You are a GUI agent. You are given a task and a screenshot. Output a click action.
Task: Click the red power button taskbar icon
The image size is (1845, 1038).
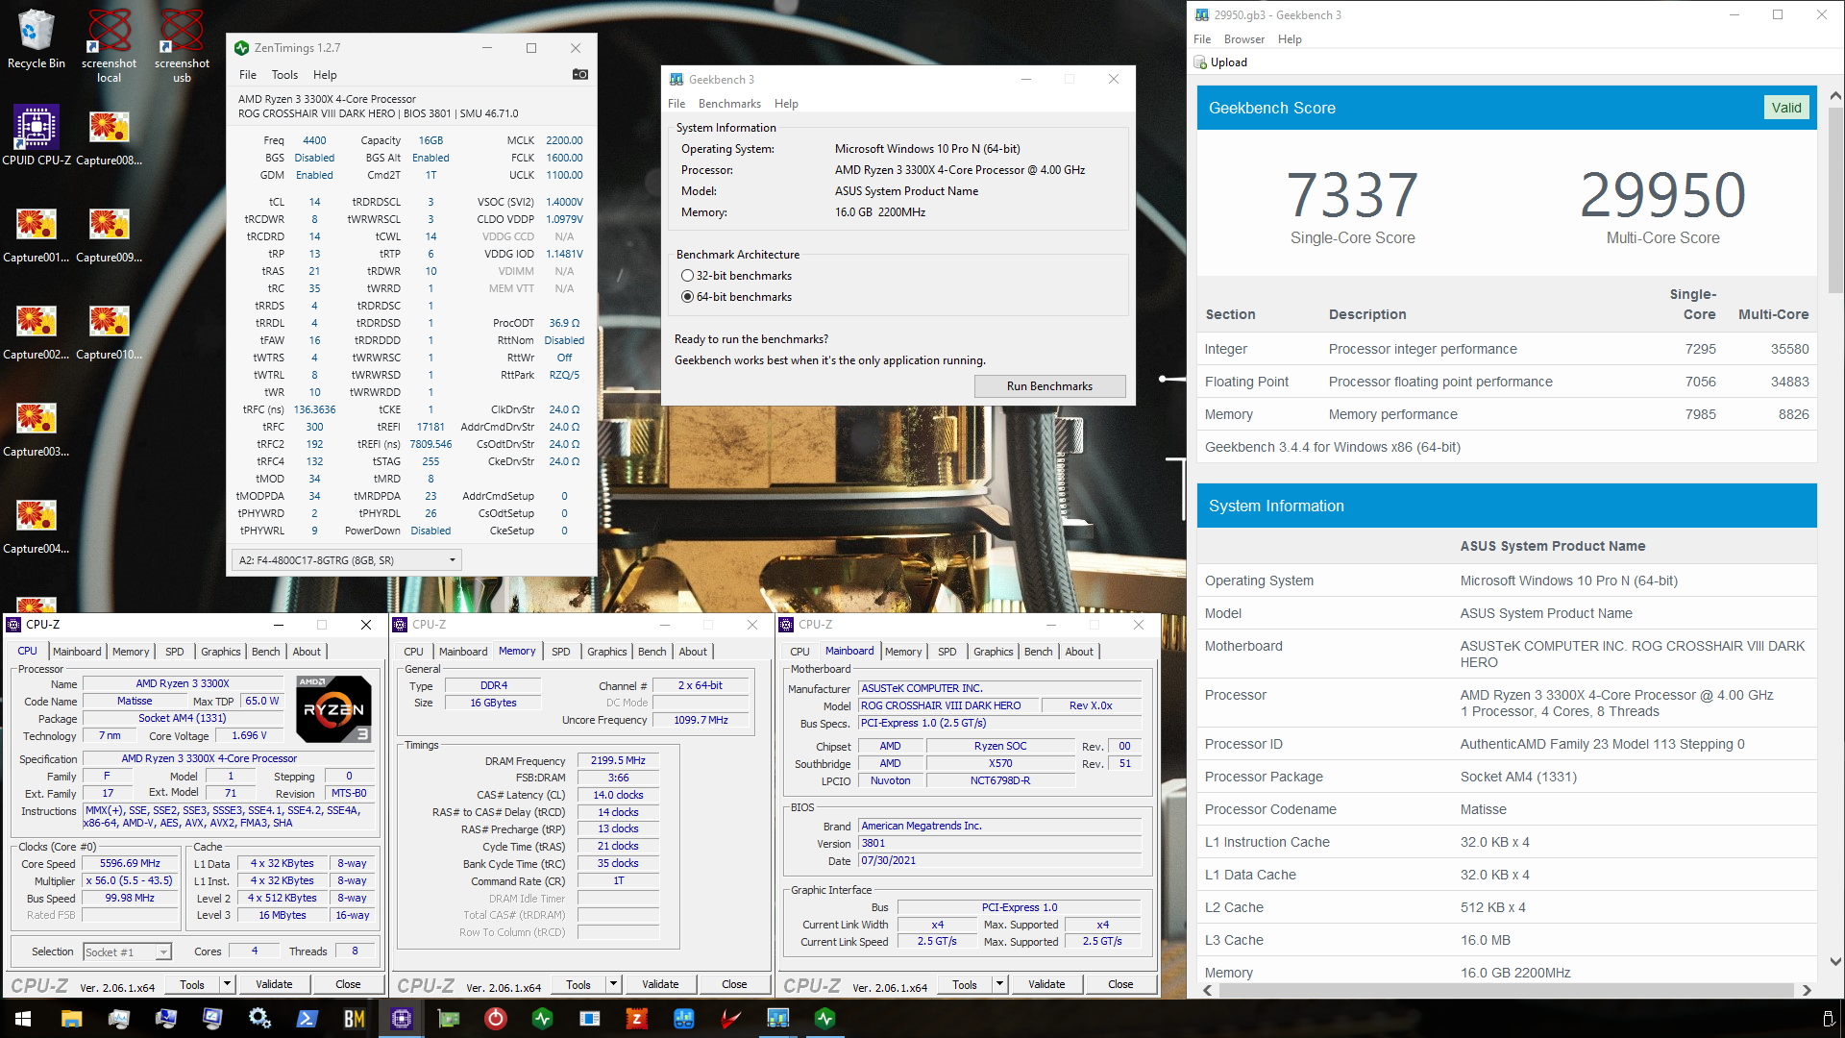pos(495,1018)
